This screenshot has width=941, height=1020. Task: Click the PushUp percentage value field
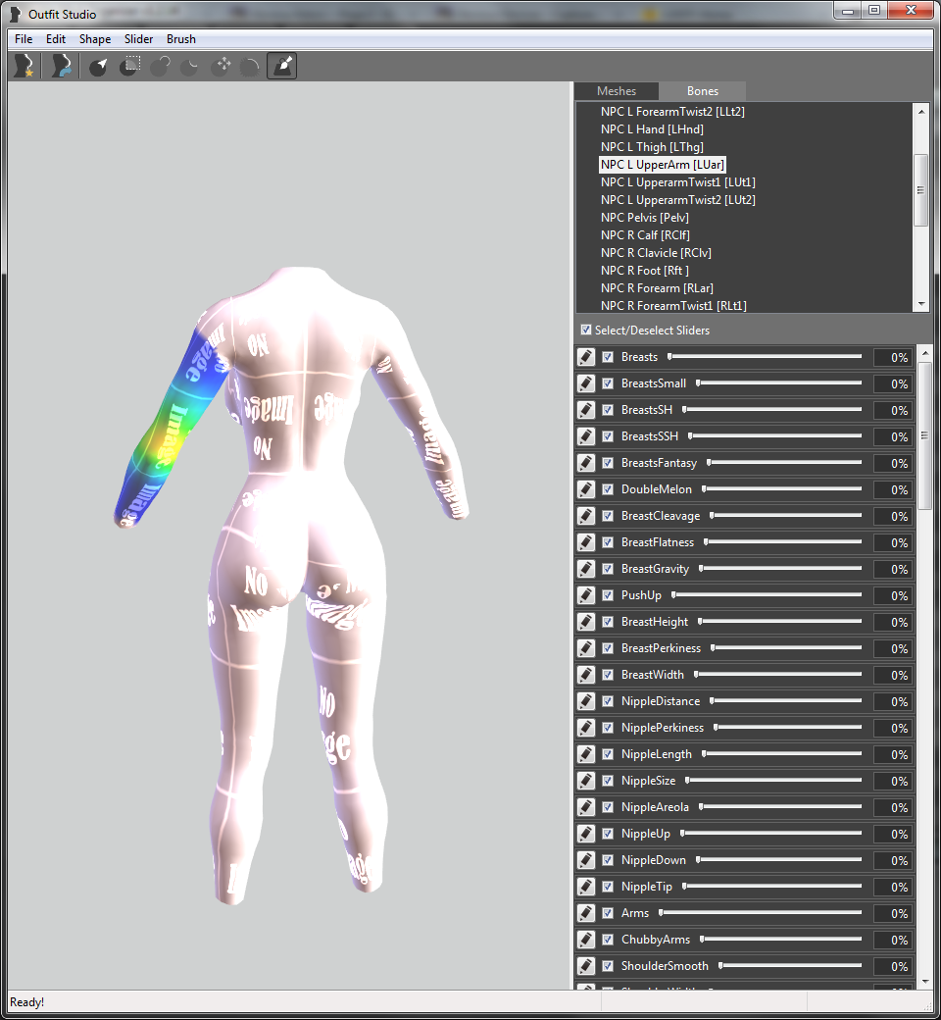[x=894, y=596]
